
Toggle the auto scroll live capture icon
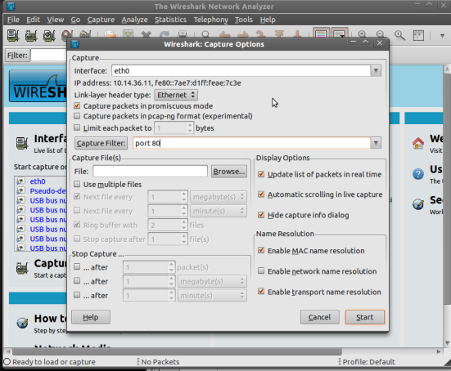pyautogui.click(x=340, y=34)
